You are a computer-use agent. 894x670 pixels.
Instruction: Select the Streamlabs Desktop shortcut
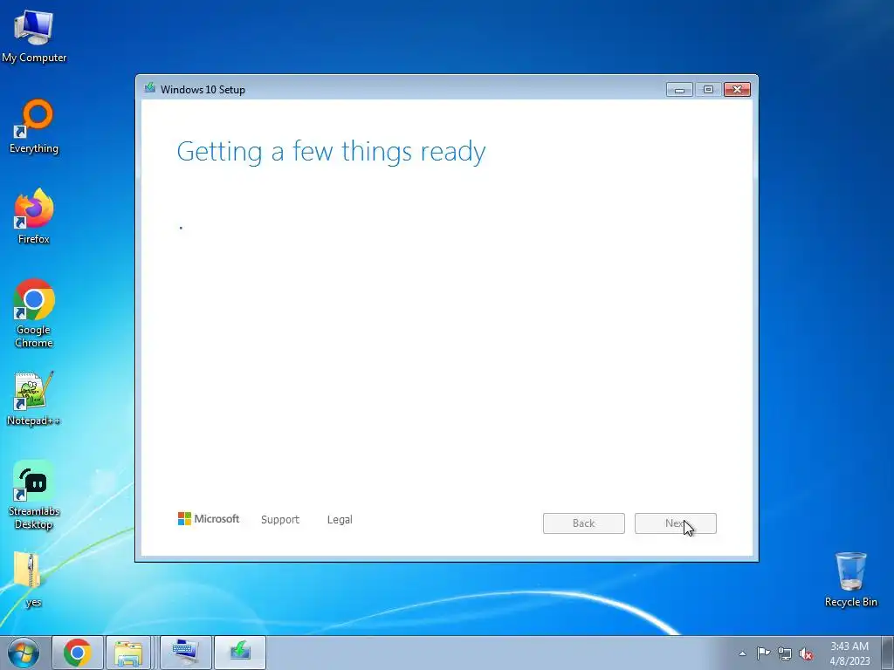click(x=34, y=496)
